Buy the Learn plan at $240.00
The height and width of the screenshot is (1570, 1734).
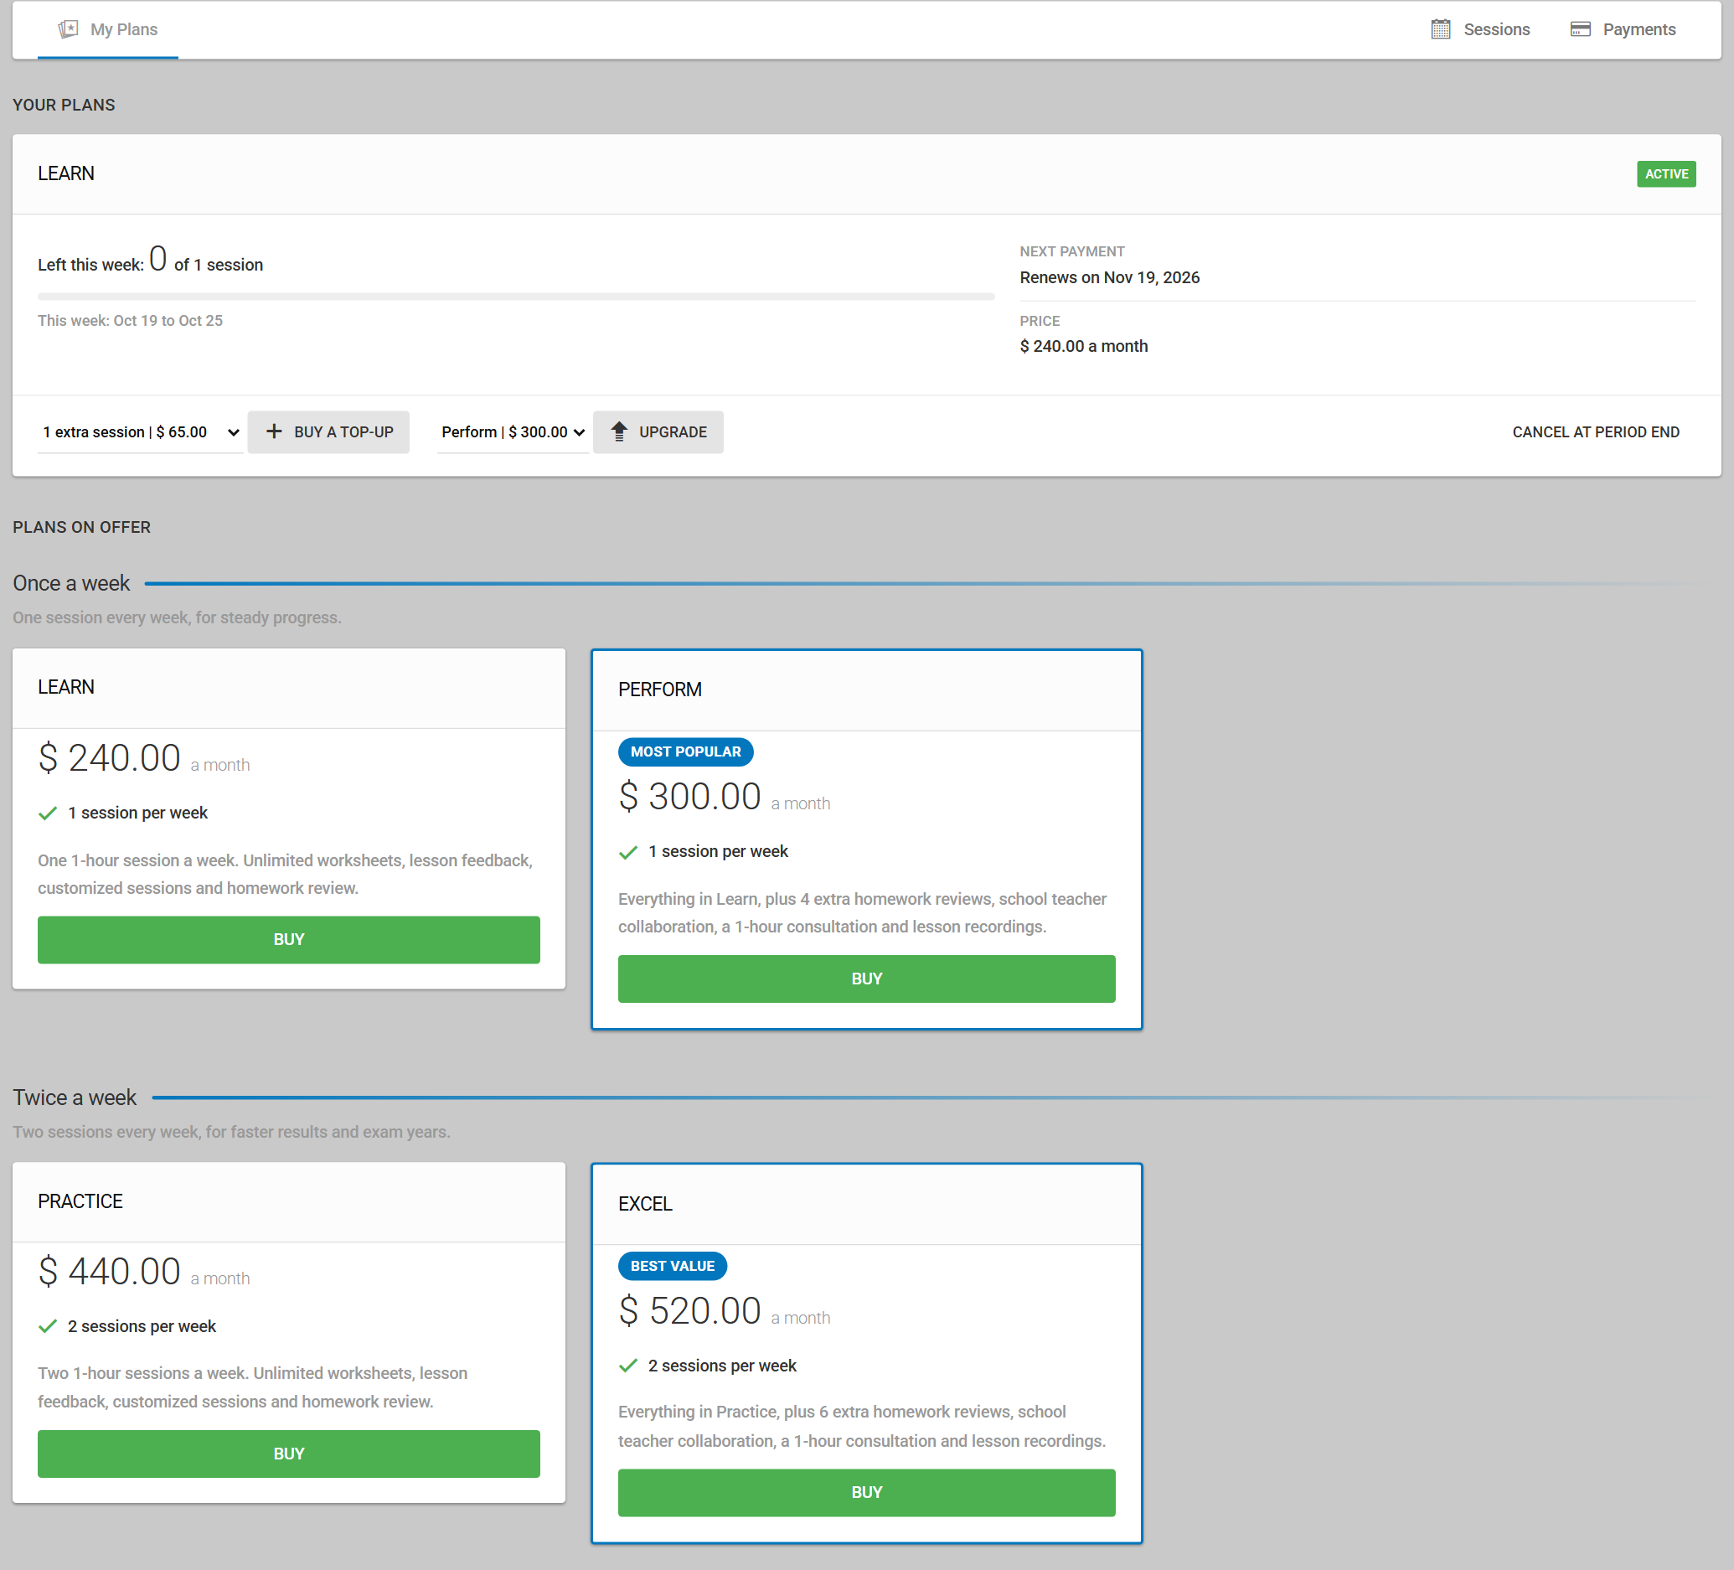[289, 939]
